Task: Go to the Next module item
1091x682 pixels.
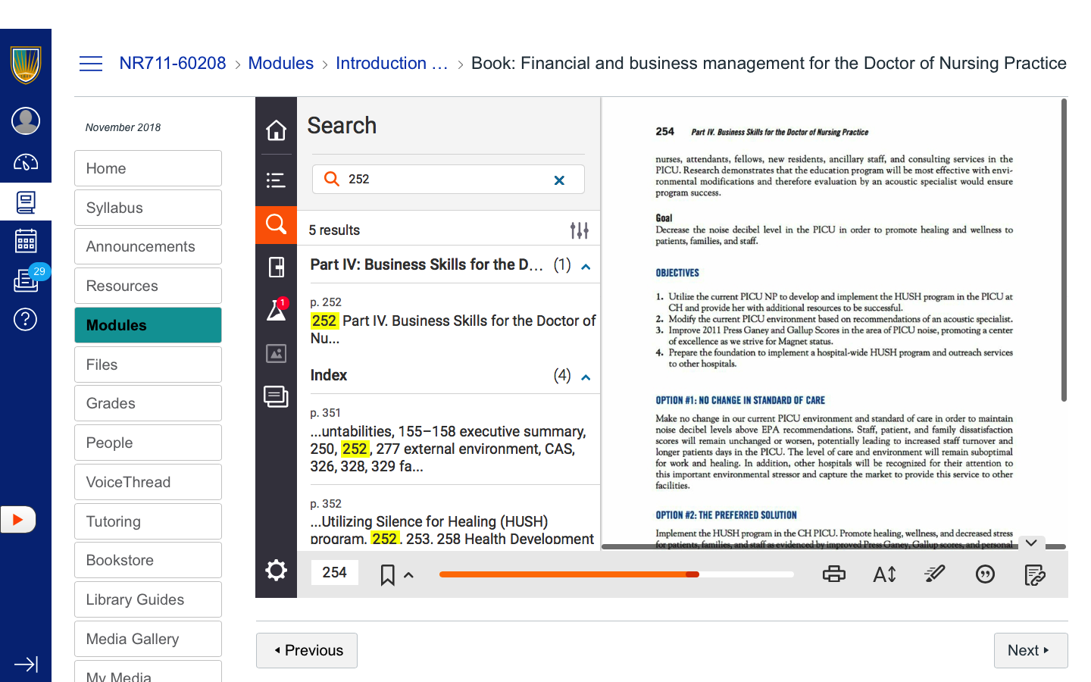Action: tap(1030, 650)
